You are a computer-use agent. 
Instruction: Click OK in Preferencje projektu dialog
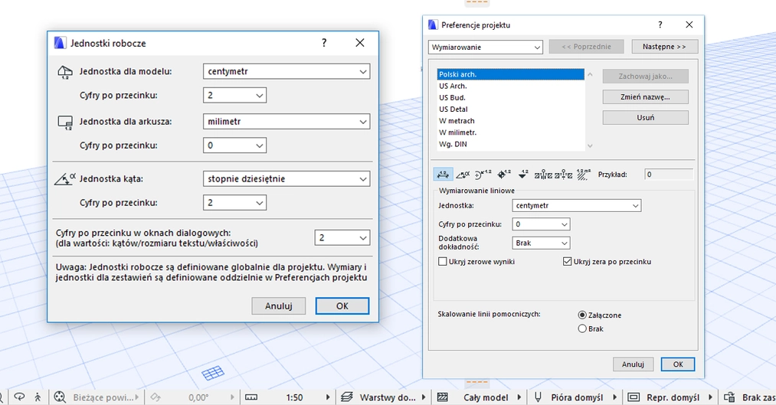point(678,364)
